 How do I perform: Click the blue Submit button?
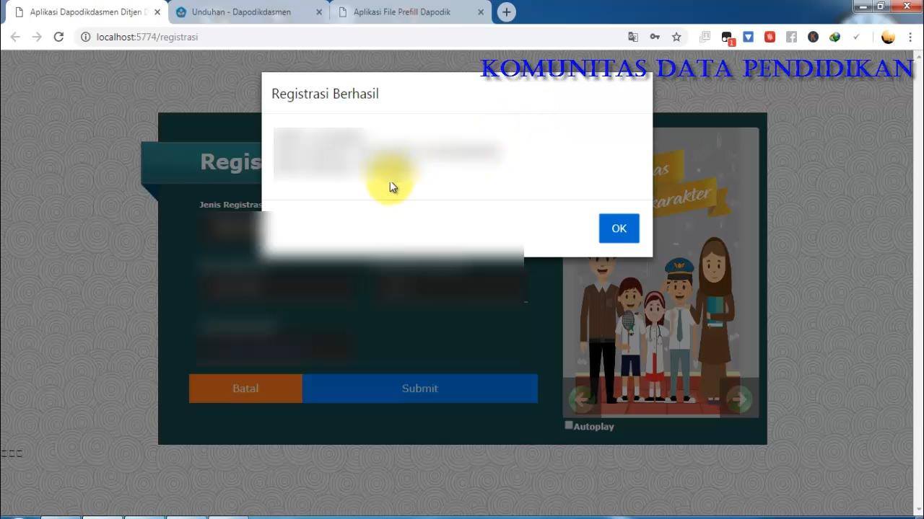point(420,389)
